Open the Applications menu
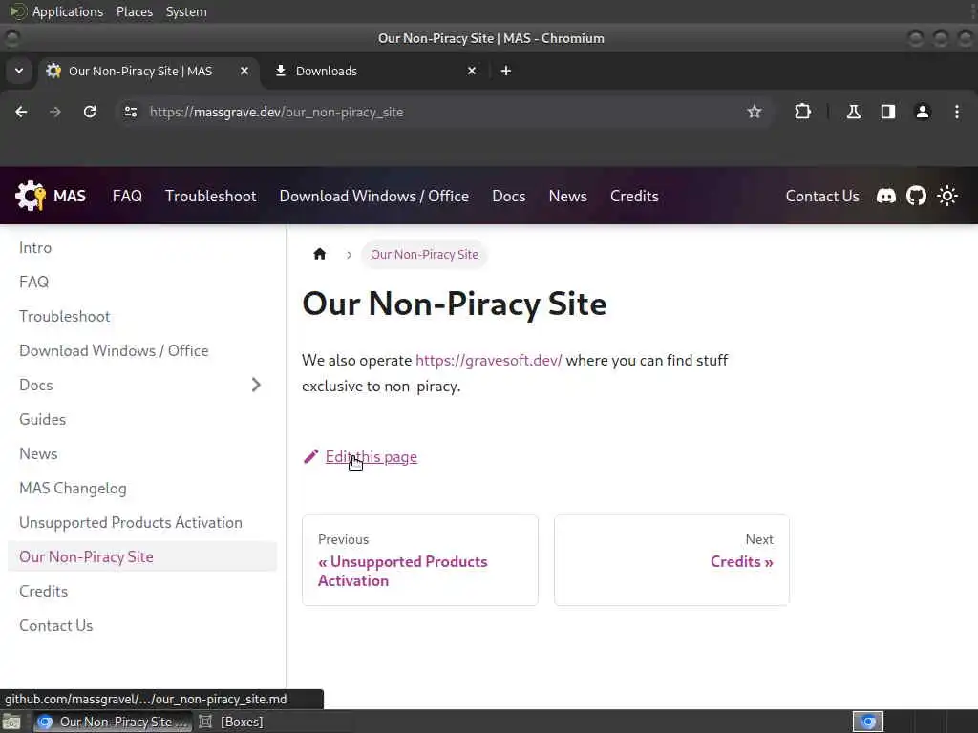This screenshot has height=733, width=978. [x=68, y=11]
